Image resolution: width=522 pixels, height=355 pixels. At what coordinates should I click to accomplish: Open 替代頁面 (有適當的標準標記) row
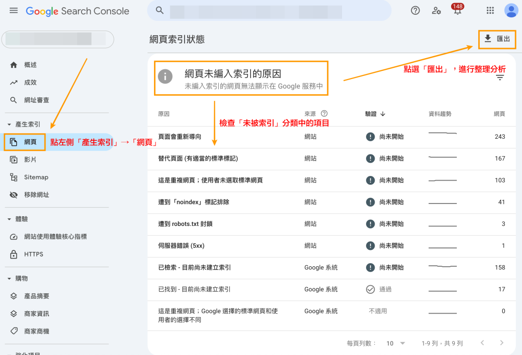[331, 159]
